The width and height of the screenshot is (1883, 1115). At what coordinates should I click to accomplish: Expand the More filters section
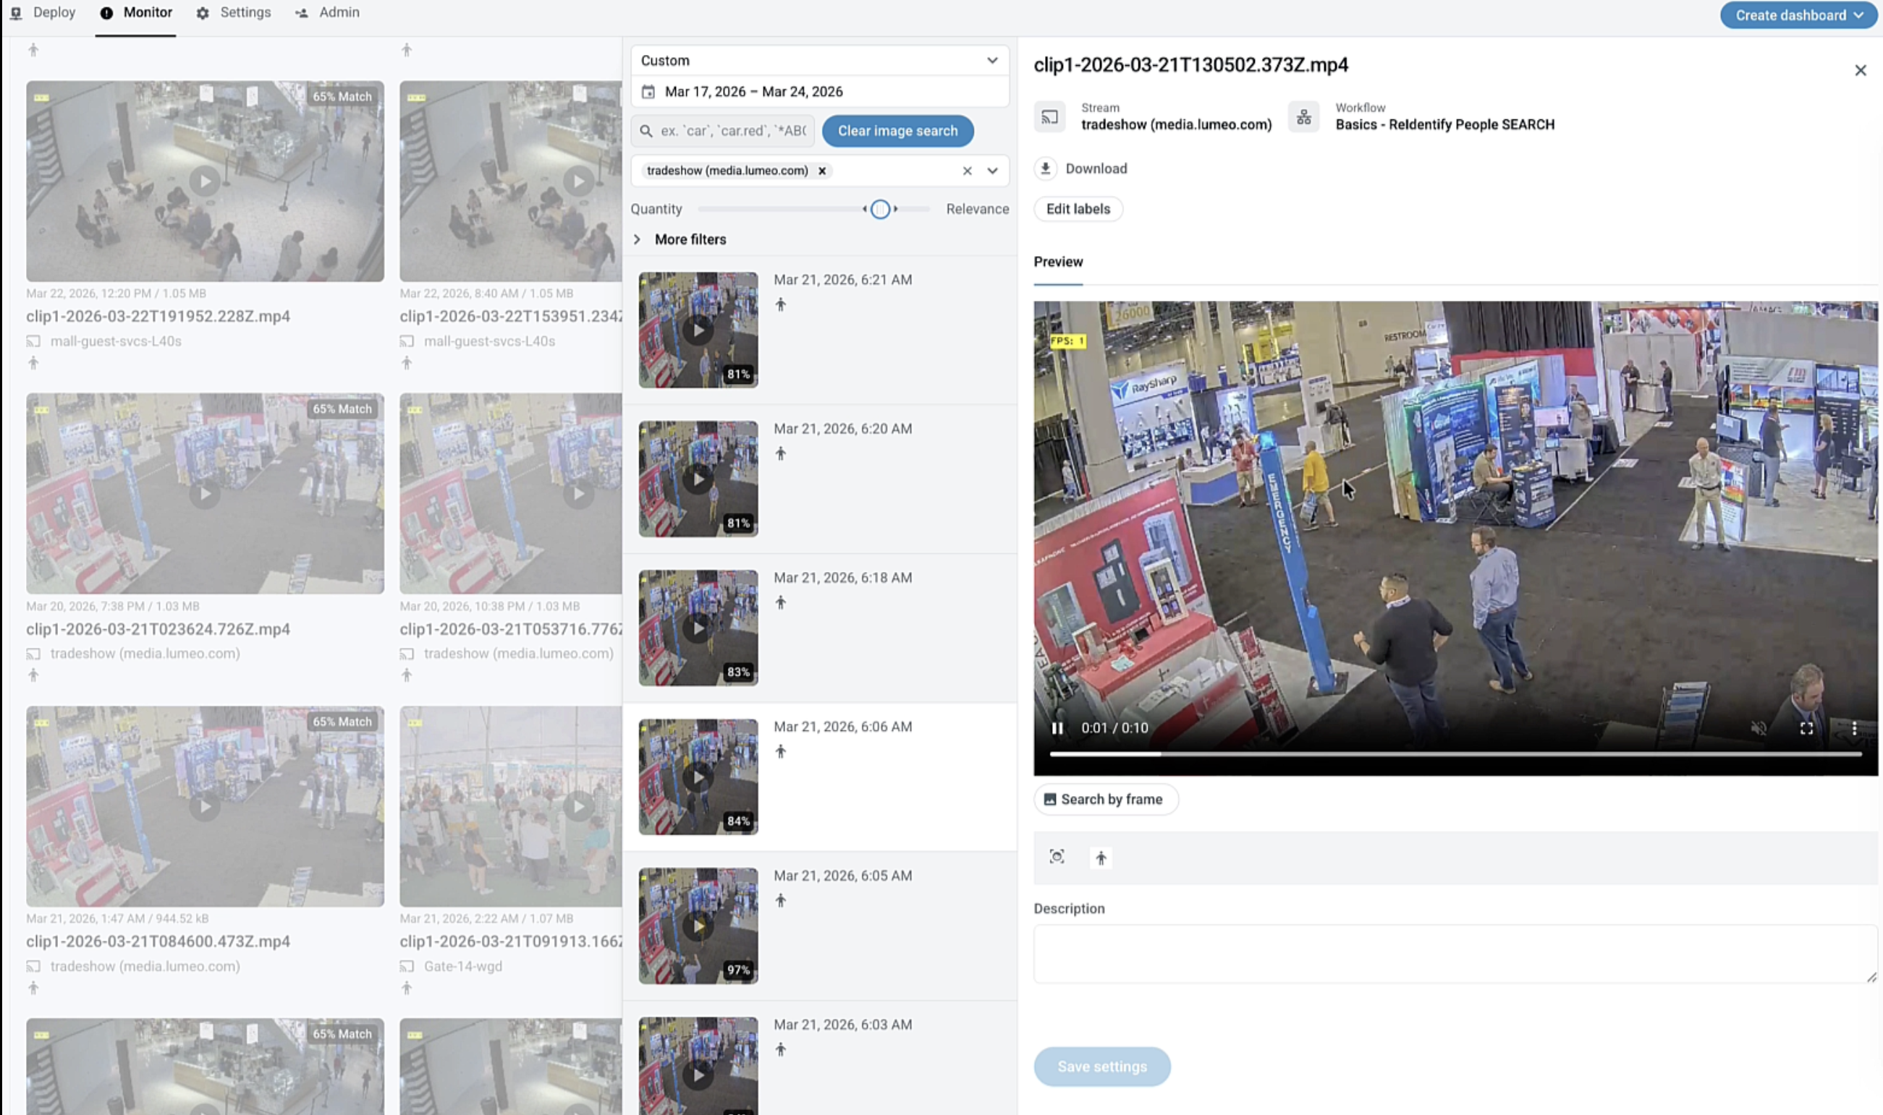[638, 239]
